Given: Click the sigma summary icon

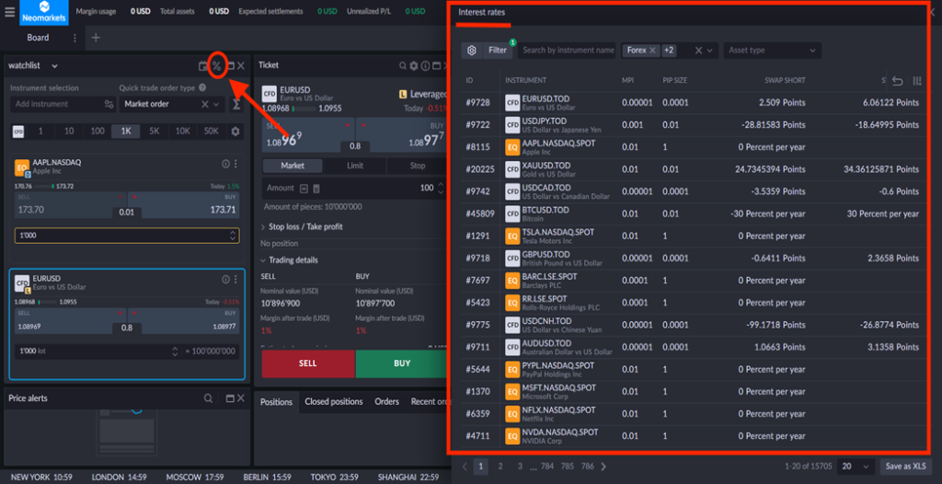Looking at the screenshot, I should (235, 105).
